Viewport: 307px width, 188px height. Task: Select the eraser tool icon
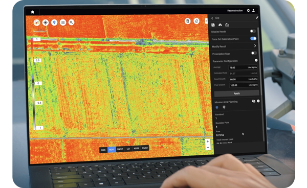point(196,21)
